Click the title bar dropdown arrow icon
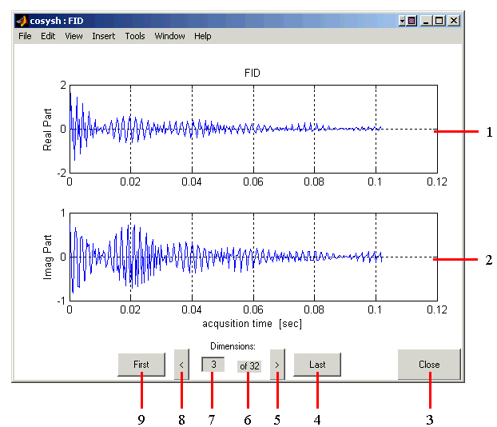 pos(402,21)
